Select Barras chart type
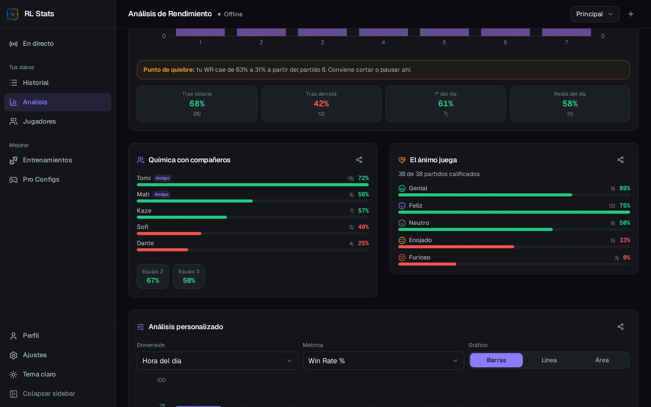 (496, 360)
